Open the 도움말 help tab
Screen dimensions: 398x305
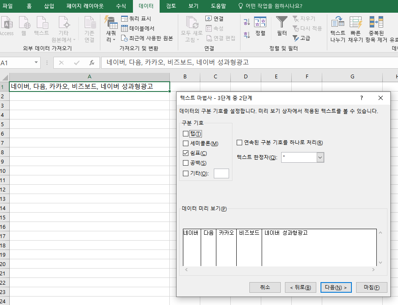(218, 6)
